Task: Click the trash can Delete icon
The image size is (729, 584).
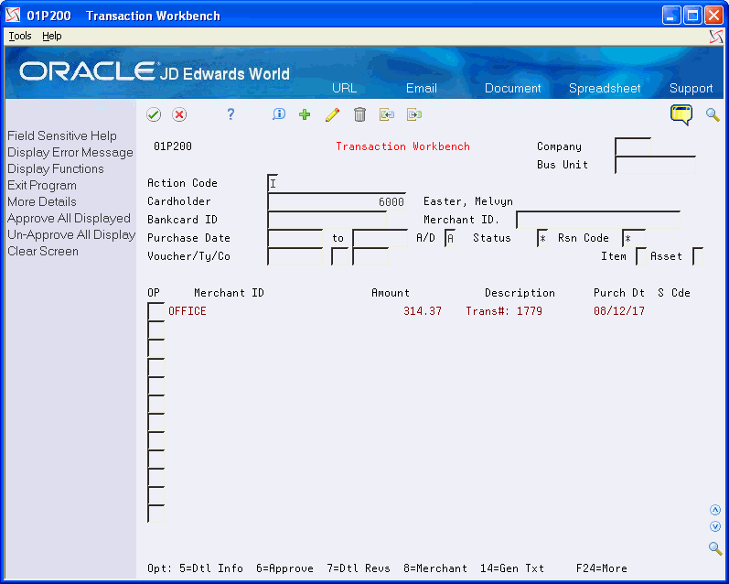Action: tap(359, 114)
